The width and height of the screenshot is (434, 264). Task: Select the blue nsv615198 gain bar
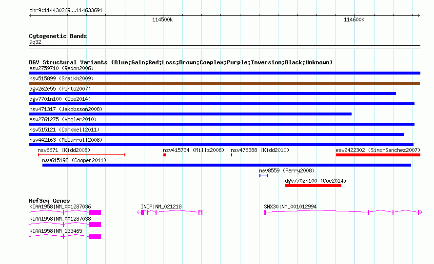(x=227, y=165)
